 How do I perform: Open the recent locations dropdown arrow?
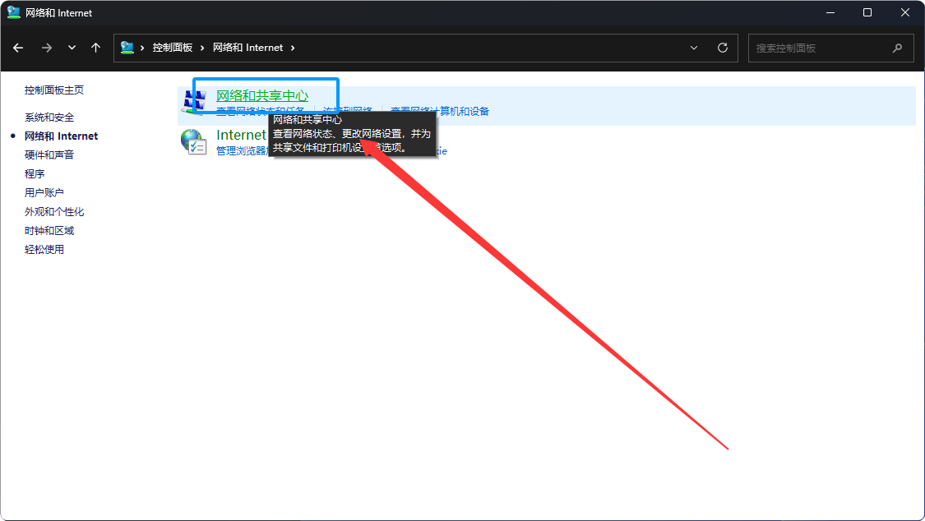[x=72, y=48]
